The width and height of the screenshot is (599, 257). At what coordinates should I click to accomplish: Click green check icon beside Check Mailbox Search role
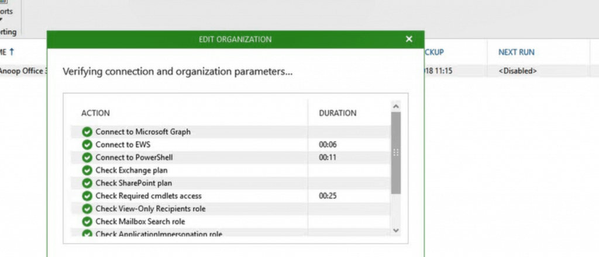pos(87,221)
